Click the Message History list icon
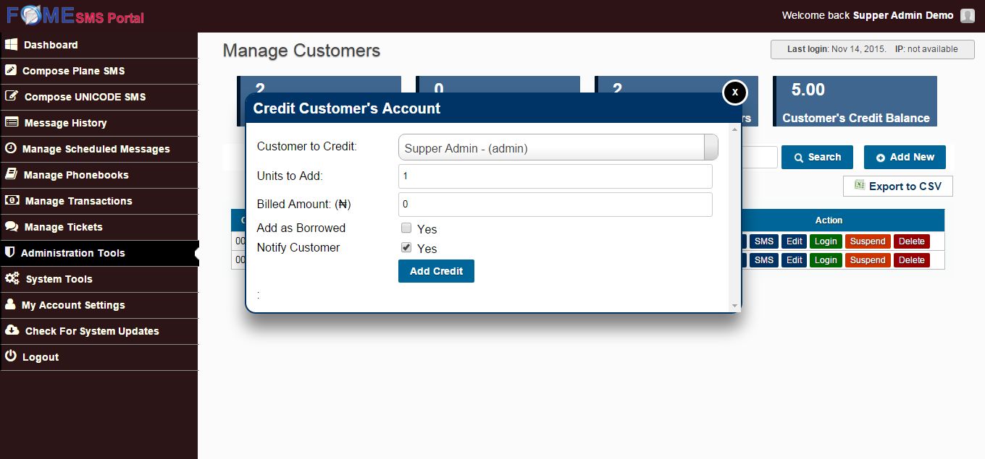Screen dimensions: 985x459 (x=12, y=123)
